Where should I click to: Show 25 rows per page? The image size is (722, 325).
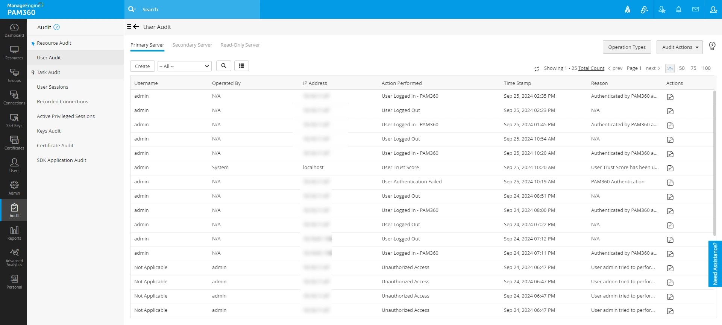670,68
